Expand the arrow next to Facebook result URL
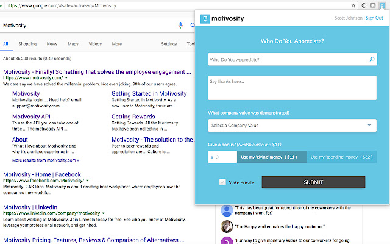The width and height of the screenshot is (390, 244). (87, 181)
